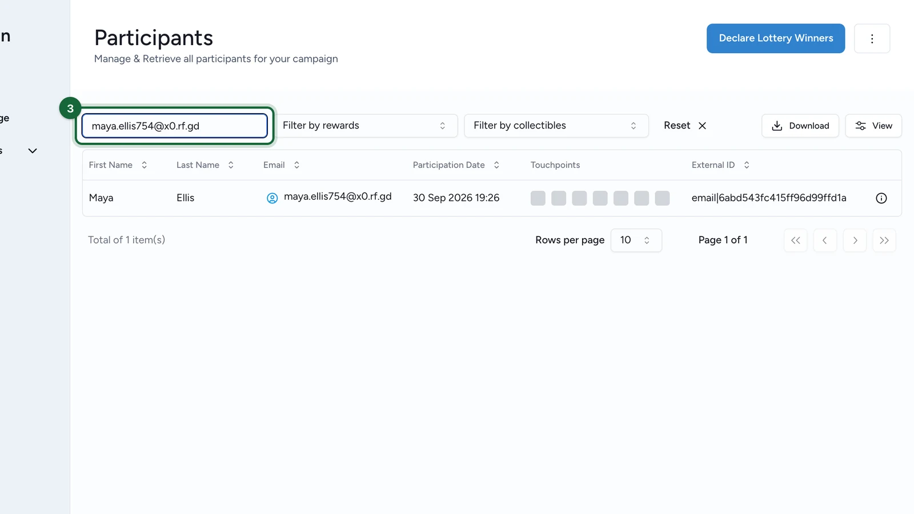Download the participants list
The height and width of the screenshot is (514, 914).
point(800,126)
